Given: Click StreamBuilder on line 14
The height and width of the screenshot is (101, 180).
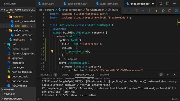Looking at the screenshot, I should [x=78, y=63].
